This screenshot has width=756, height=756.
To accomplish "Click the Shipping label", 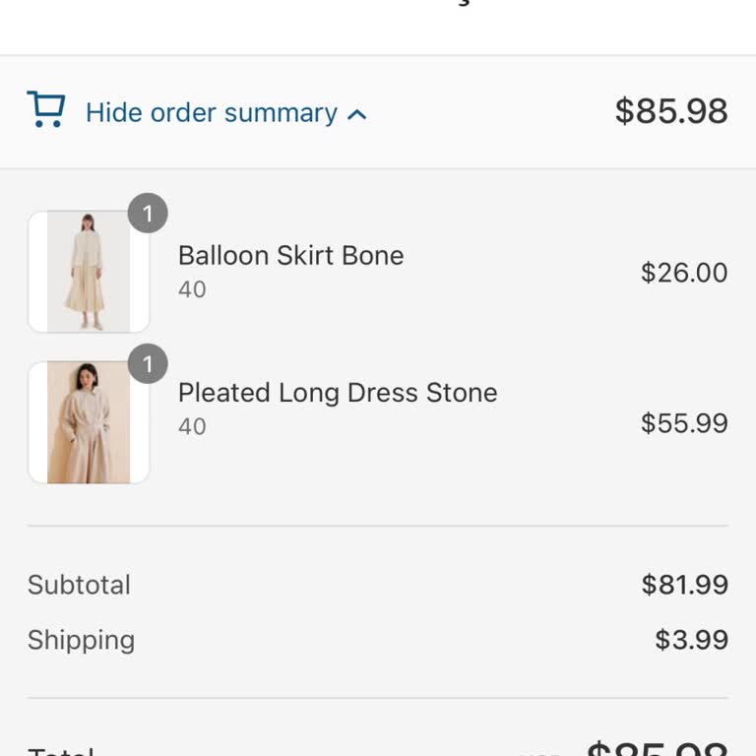I will [x=81, y=640].
